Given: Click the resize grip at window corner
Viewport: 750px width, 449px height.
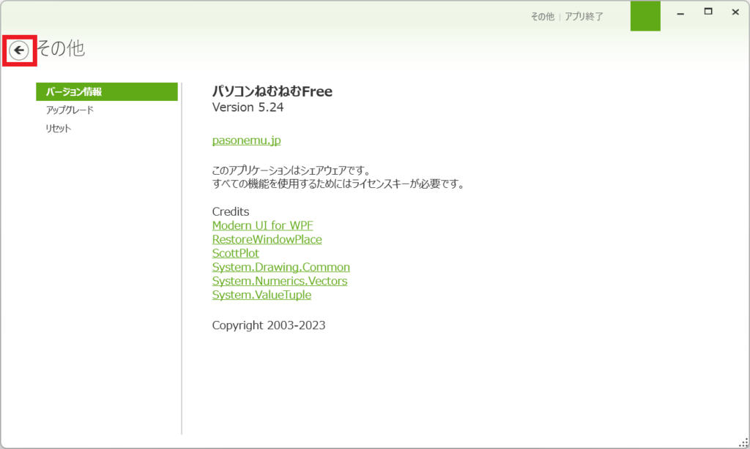Looking at the screenshot, I should (743, 442).
